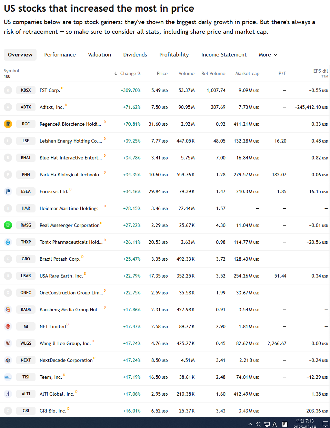
Task: Sort by the Price column header
Action: [162, 73]
